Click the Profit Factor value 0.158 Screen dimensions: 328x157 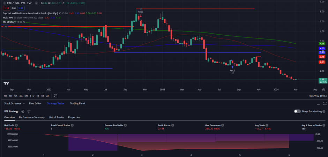(x=161, y=129)
